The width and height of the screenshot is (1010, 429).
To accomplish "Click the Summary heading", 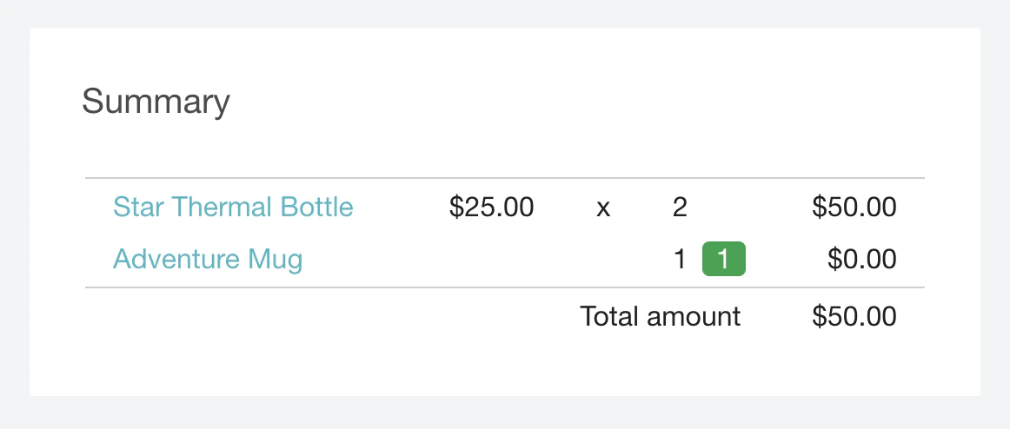I will [156, 102].
